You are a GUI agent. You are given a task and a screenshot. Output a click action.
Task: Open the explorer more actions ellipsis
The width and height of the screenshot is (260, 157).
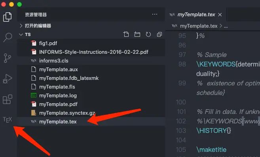click(155, 14)
